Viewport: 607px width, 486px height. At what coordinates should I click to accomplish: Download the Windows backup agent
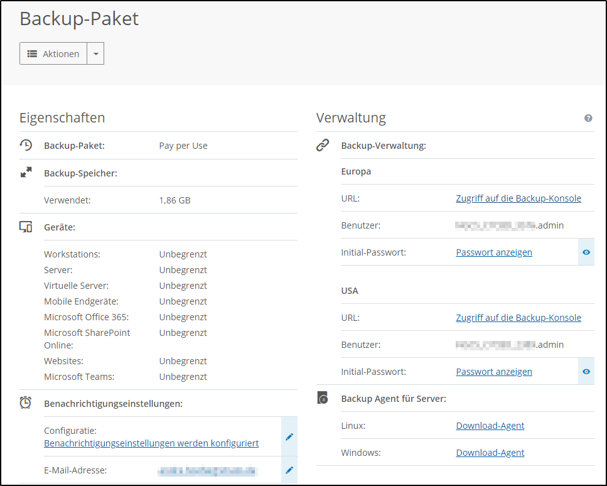pyautogui.click(x=490, y=453)
